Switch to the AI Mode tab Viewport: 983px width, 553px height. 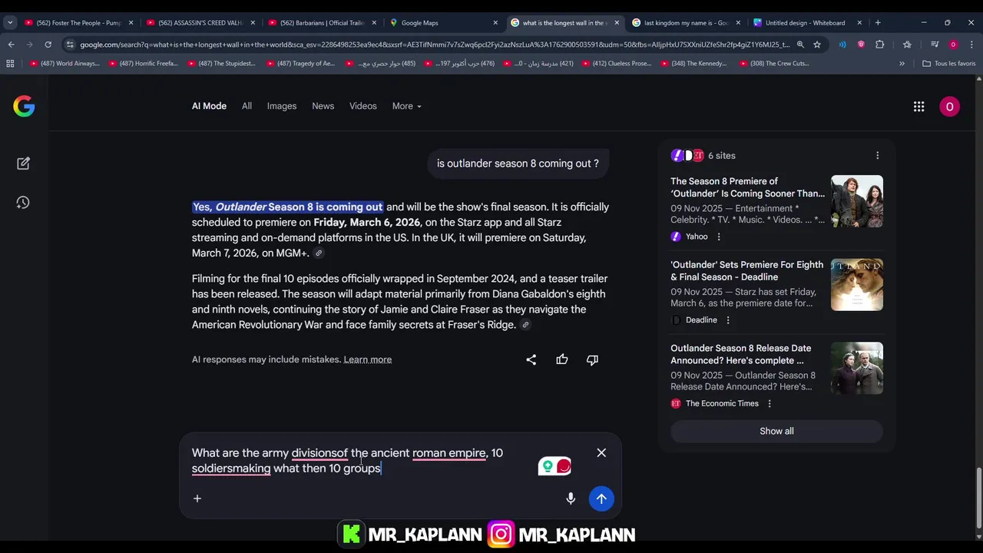[x=209, y=106]
